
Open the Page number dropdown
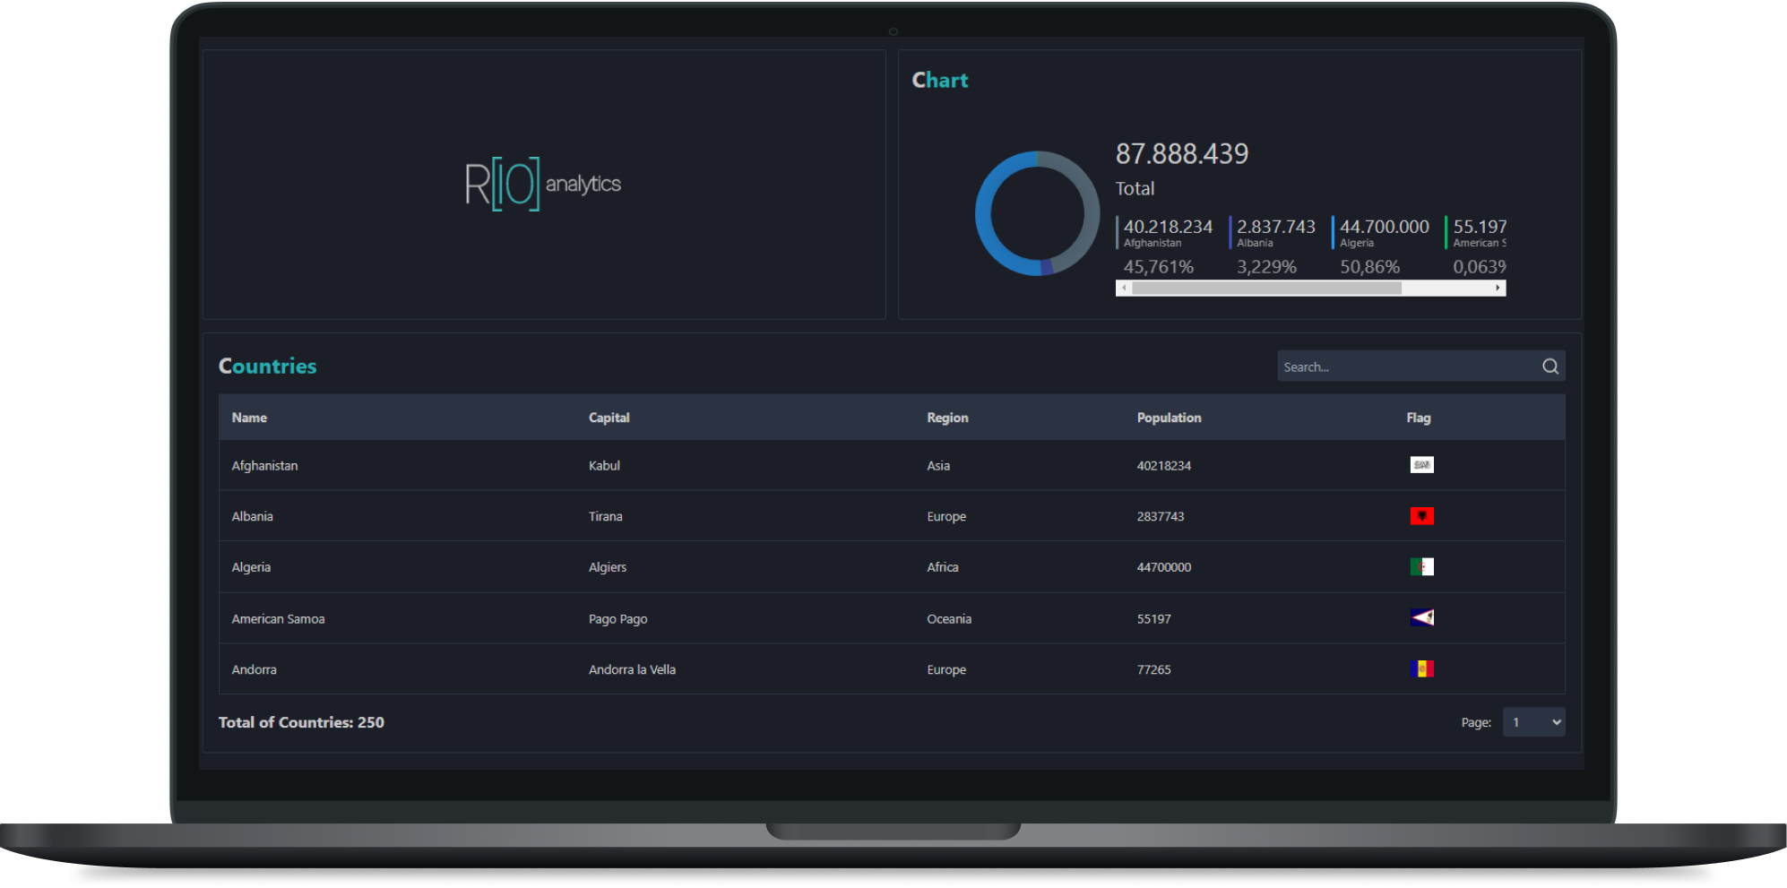[x=1534, y=722]
